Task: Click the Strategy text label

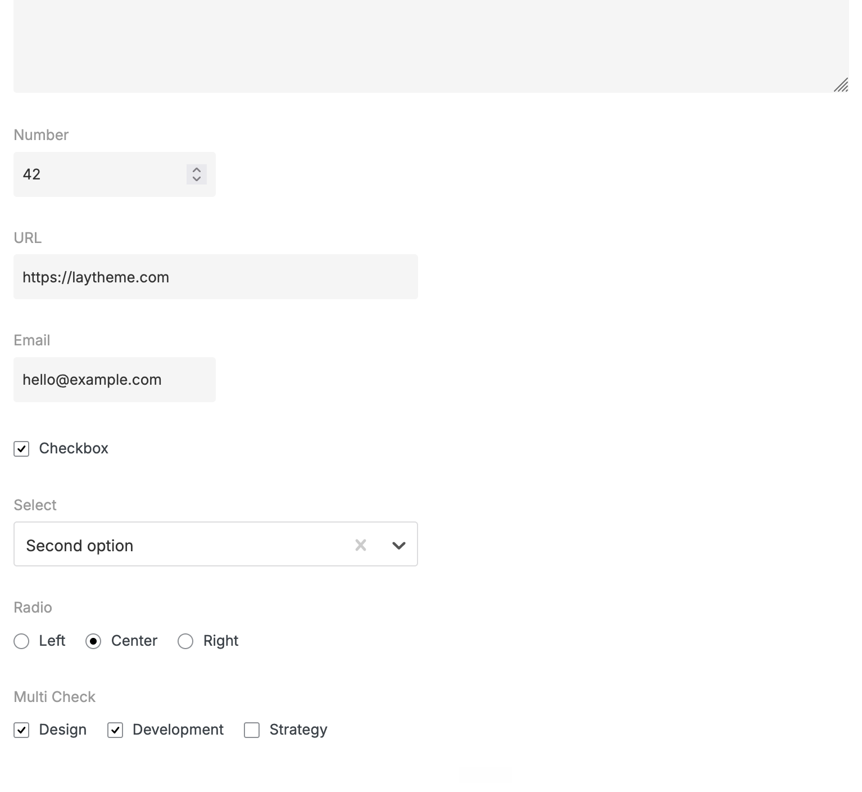Action: click(x=298, y=730)
